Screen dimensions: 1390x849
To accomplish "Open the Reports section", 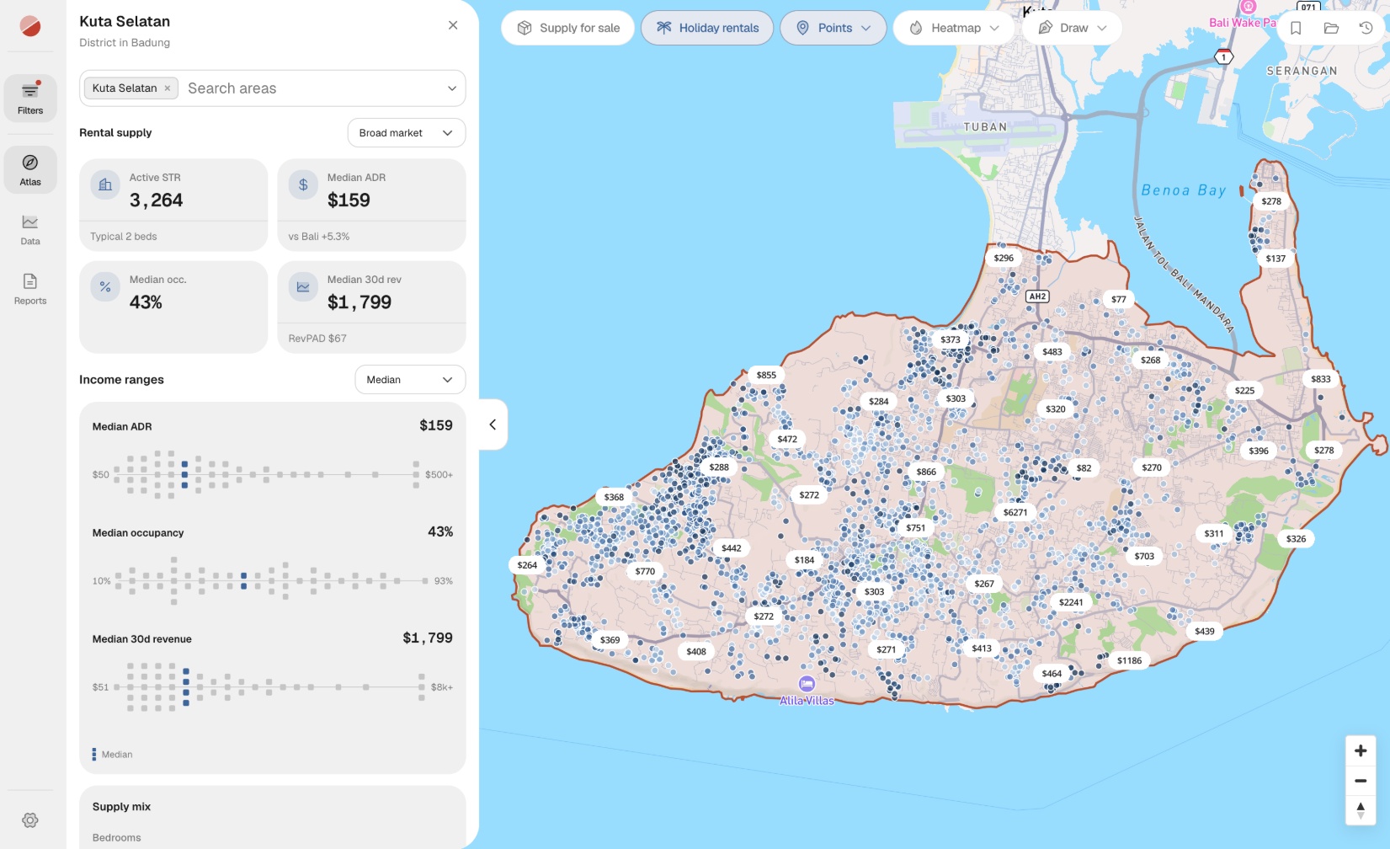I will (30, 289).
